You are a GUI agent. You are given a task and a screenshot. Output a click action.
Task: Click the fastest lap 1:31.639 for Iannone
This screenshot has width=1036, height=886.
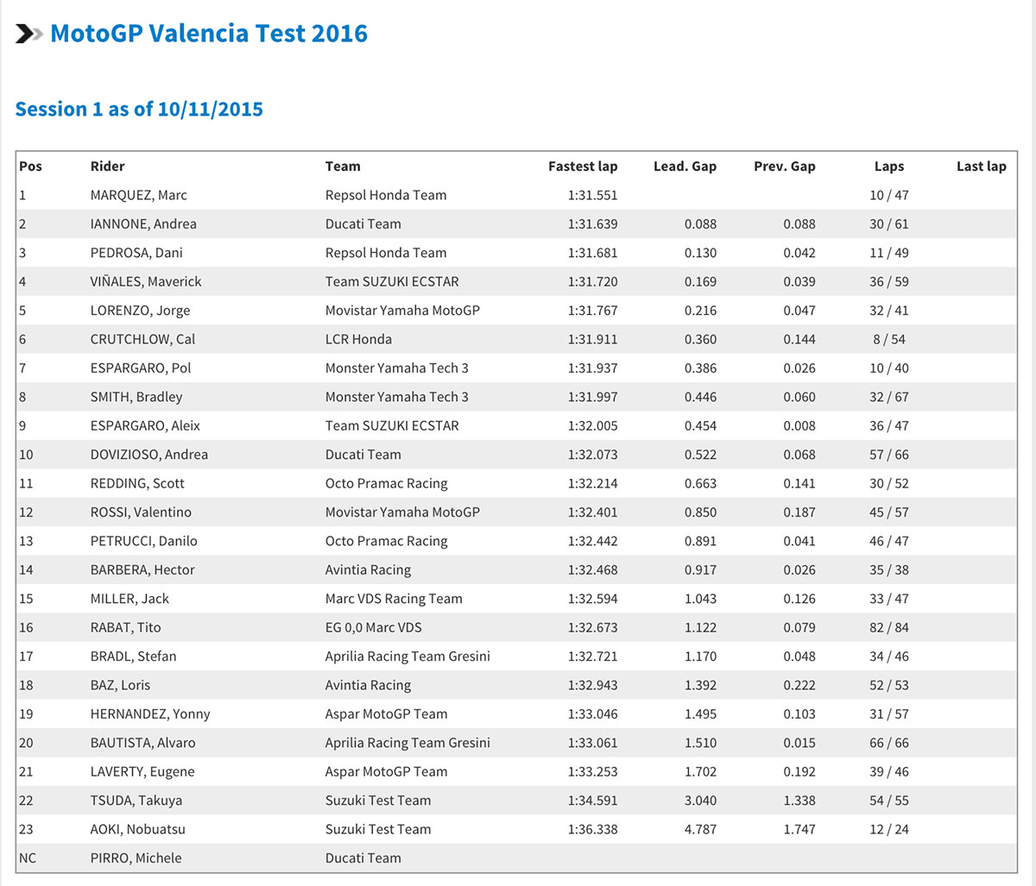coord(592,224)
